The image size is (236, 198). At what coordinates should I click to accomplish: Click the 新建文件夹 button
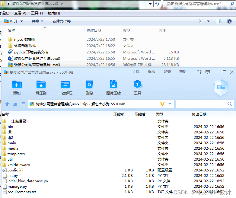tap(61, 21)
